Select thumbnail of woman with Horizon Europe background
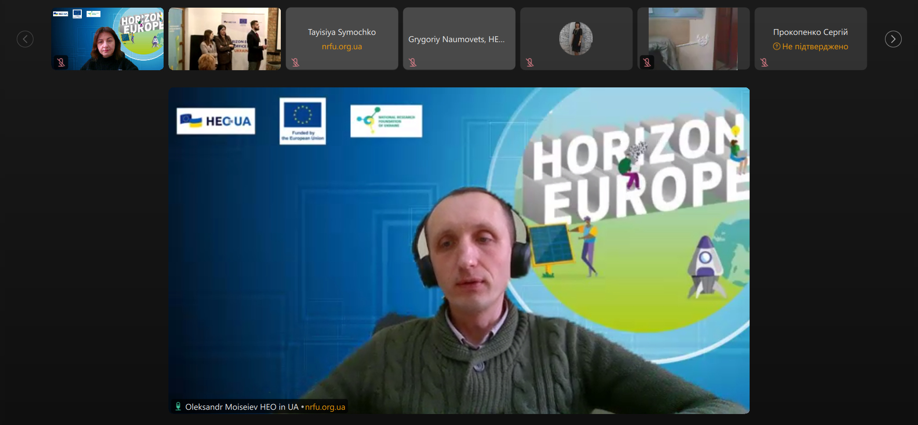The width and height of the screenshot is (918, 425). tap(107, 39)
